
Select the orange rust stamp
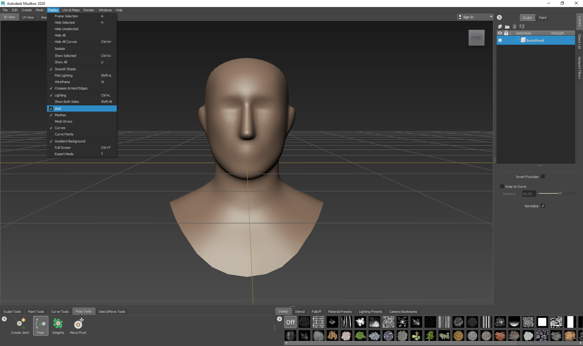click(x=500, y=336)
